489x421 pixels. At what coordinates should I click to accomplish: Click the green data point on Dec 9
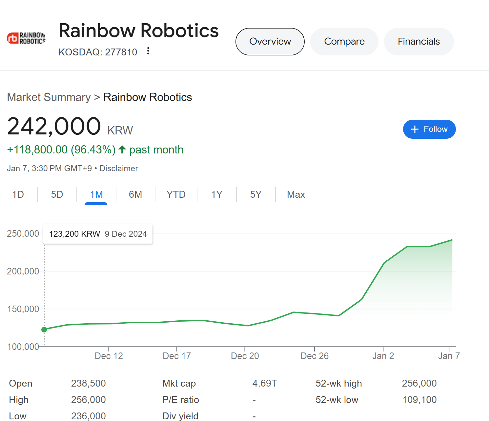pos(44,330)
